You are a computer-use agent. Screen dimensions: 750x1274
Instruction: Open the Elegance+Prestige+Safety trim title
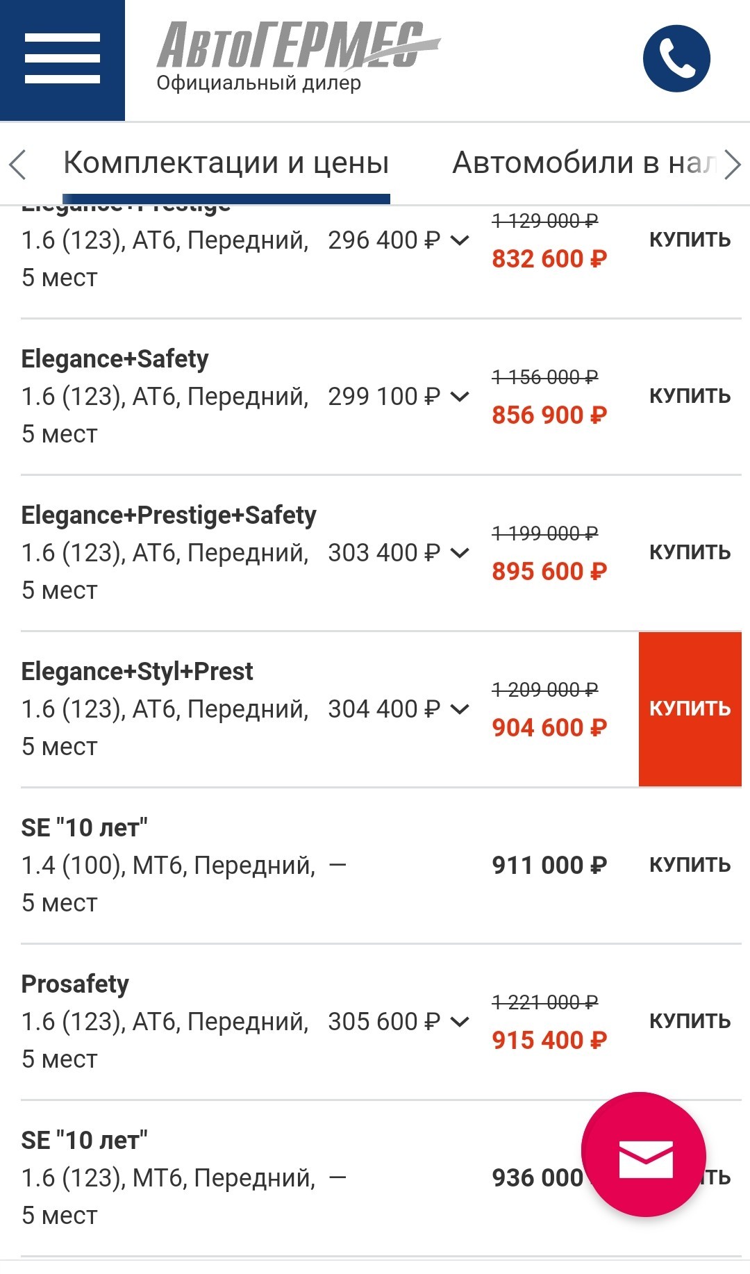click(169, 515)
